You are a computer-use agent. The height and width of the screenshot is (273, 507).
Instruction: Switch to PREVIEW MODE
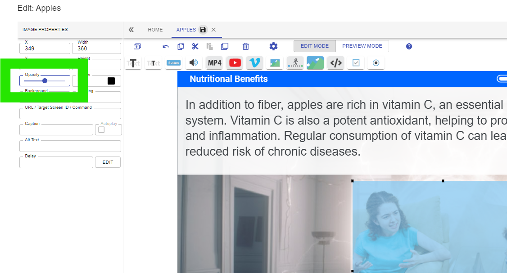[x=362, y=46]
